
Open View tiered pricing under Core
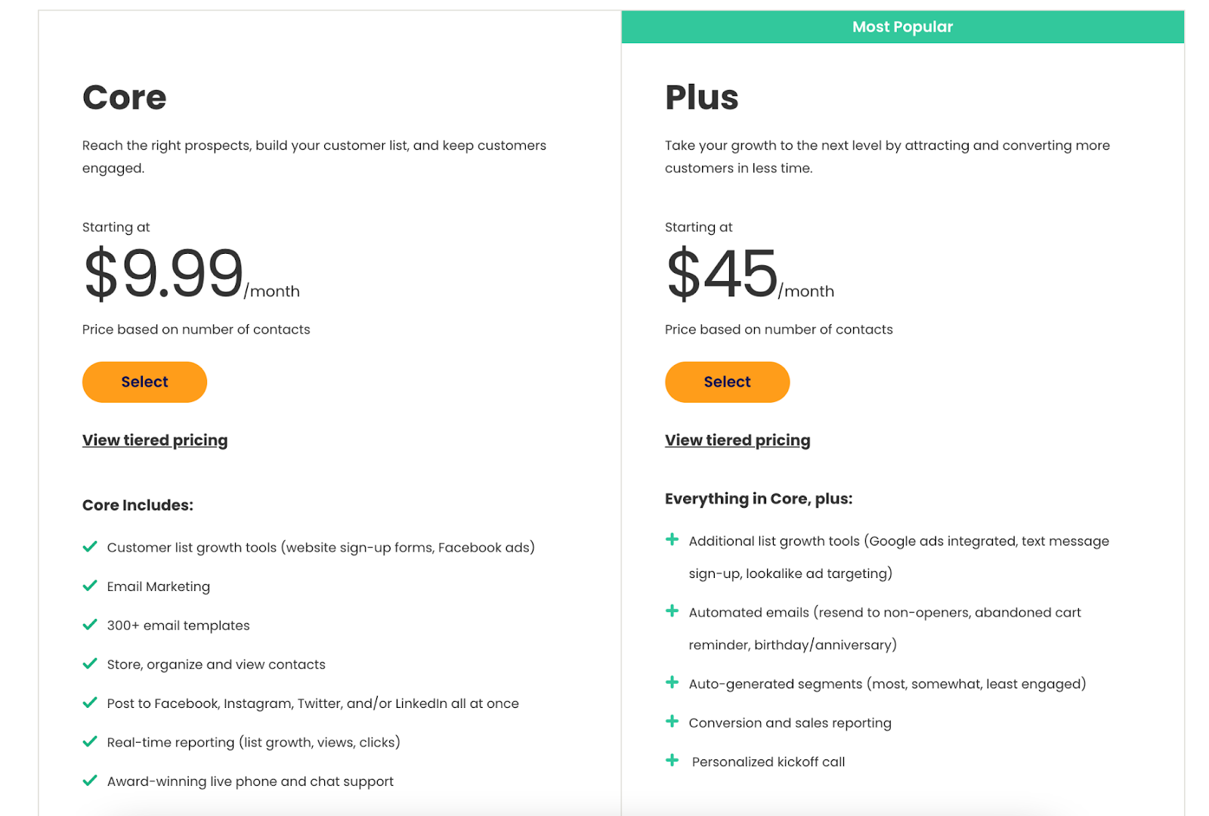coord(155,440)
